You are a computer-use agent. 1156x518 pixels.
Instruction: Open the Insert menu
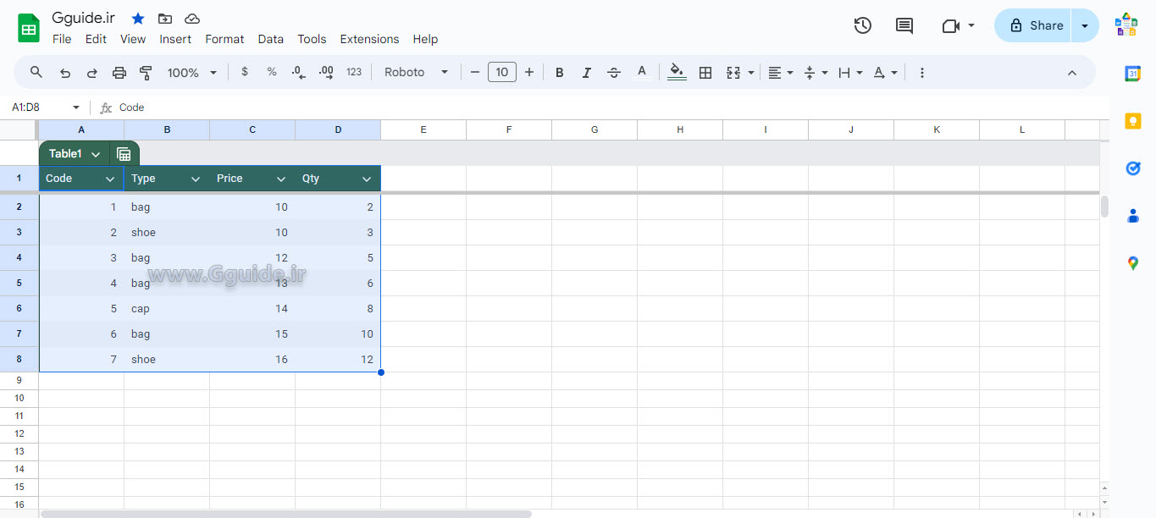[175, 39]
